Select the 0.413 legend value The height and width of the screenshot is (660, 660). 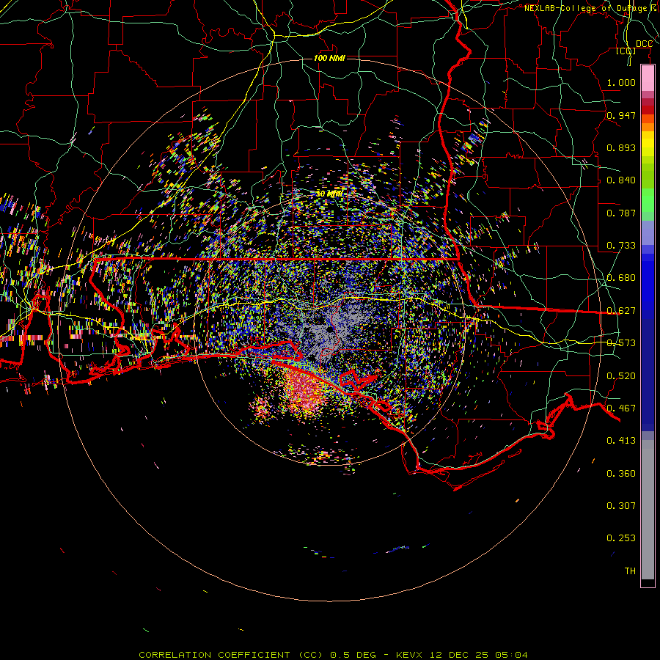tap(621, 441)
